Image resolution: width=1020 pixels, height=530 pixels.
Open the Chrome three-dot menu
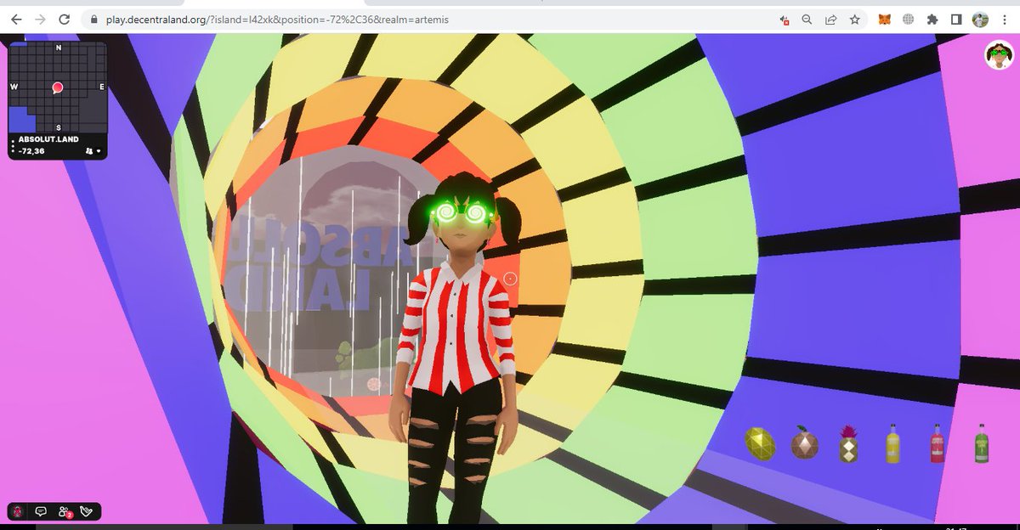(1004, 19)
